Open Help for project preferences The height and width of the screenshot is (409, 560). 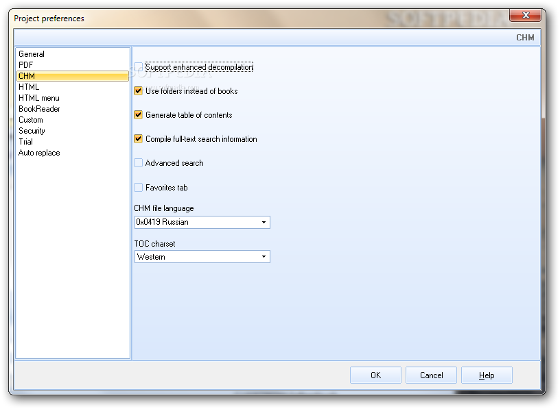click(487, 375)
